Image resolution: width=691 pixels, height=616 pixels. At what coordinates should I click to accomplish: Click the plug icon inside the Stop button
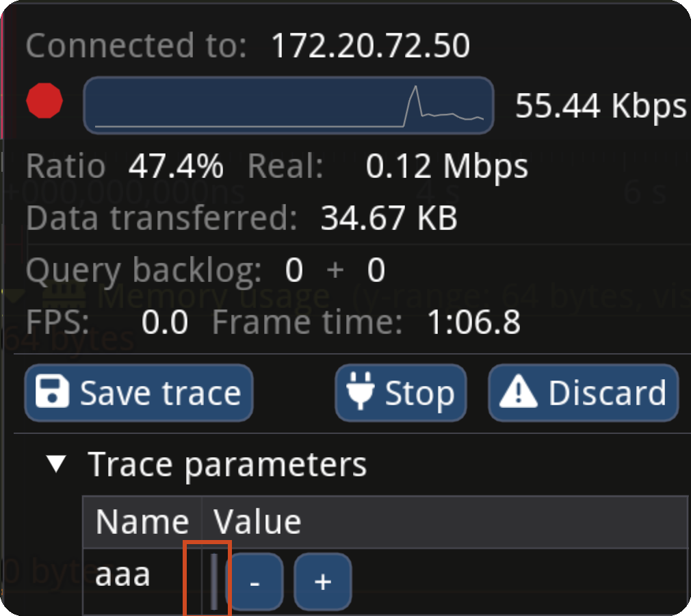(x=361, y=392)
